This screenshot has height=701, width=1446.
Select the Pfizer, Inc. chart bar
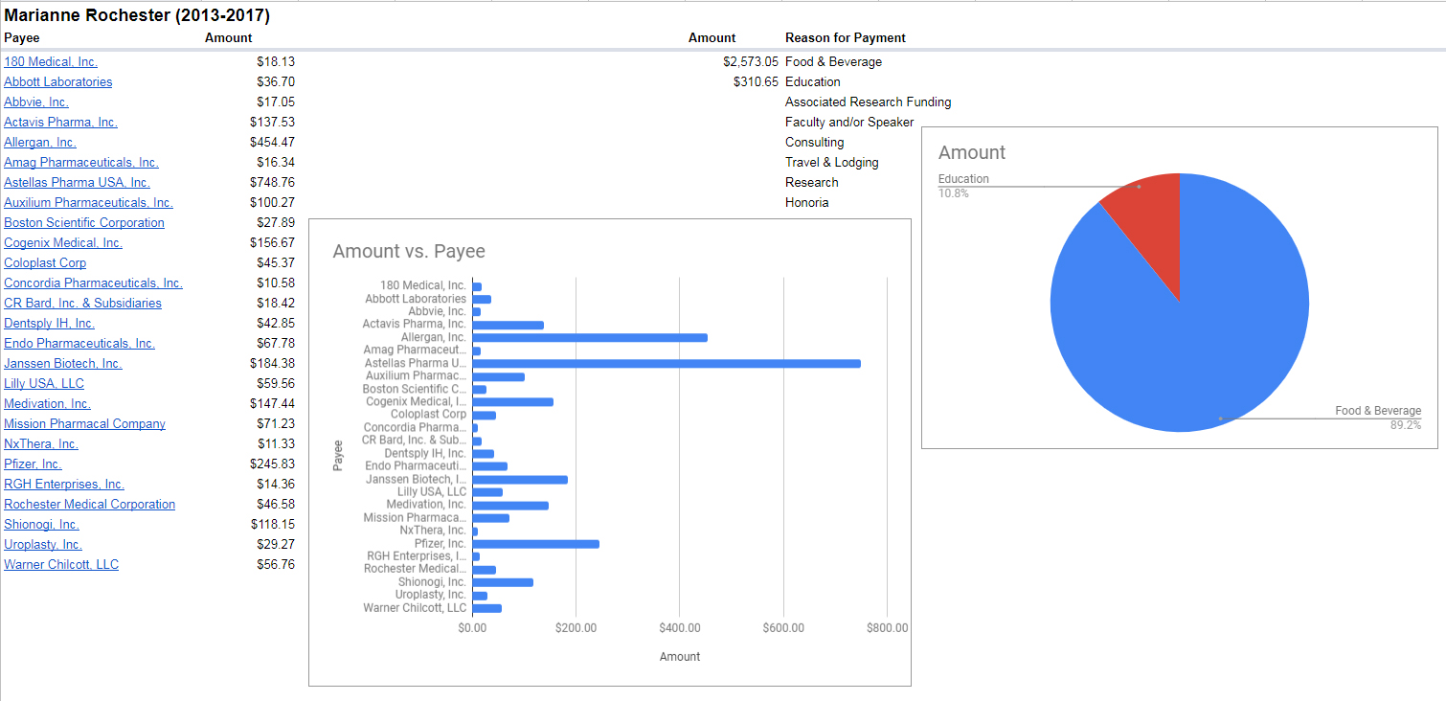[x=535, y=544]
